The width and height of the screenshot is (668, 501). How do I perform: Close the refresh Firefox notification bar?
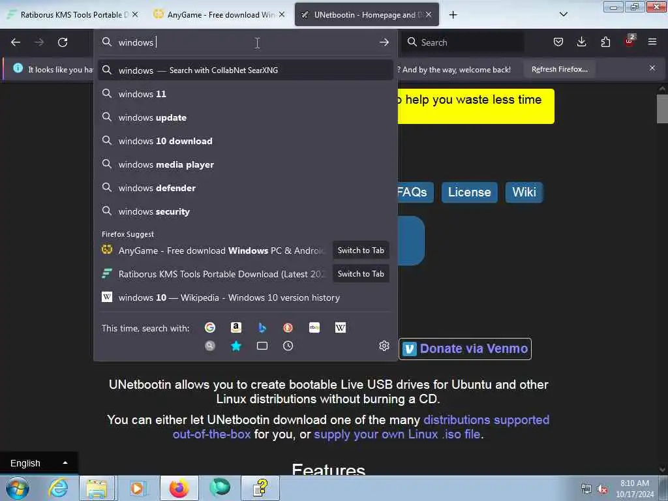click(x=652, y=68)
